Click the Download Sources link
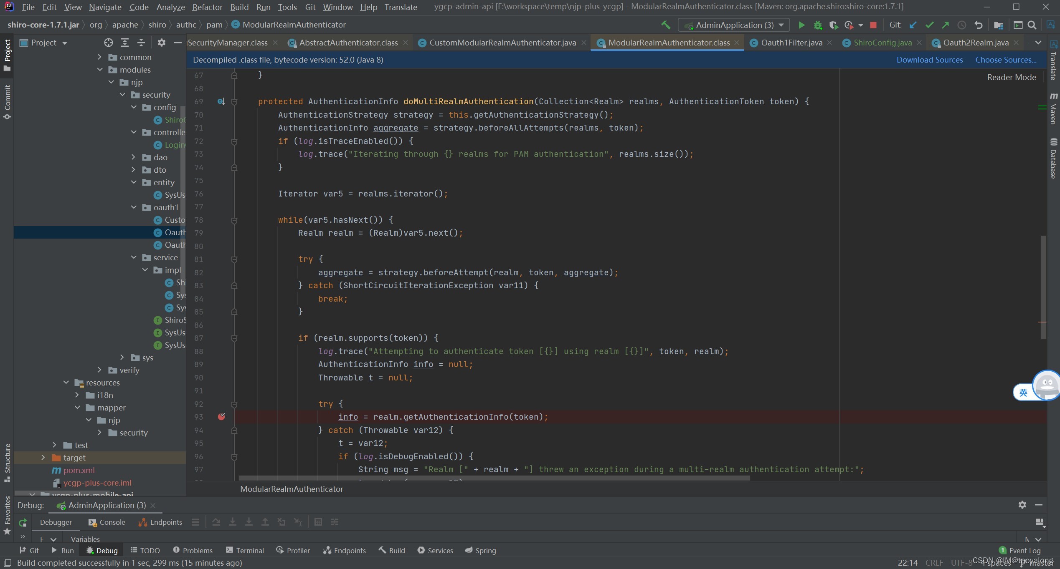This screenshot has height=569, width=1060. click(x=930, y=60)
